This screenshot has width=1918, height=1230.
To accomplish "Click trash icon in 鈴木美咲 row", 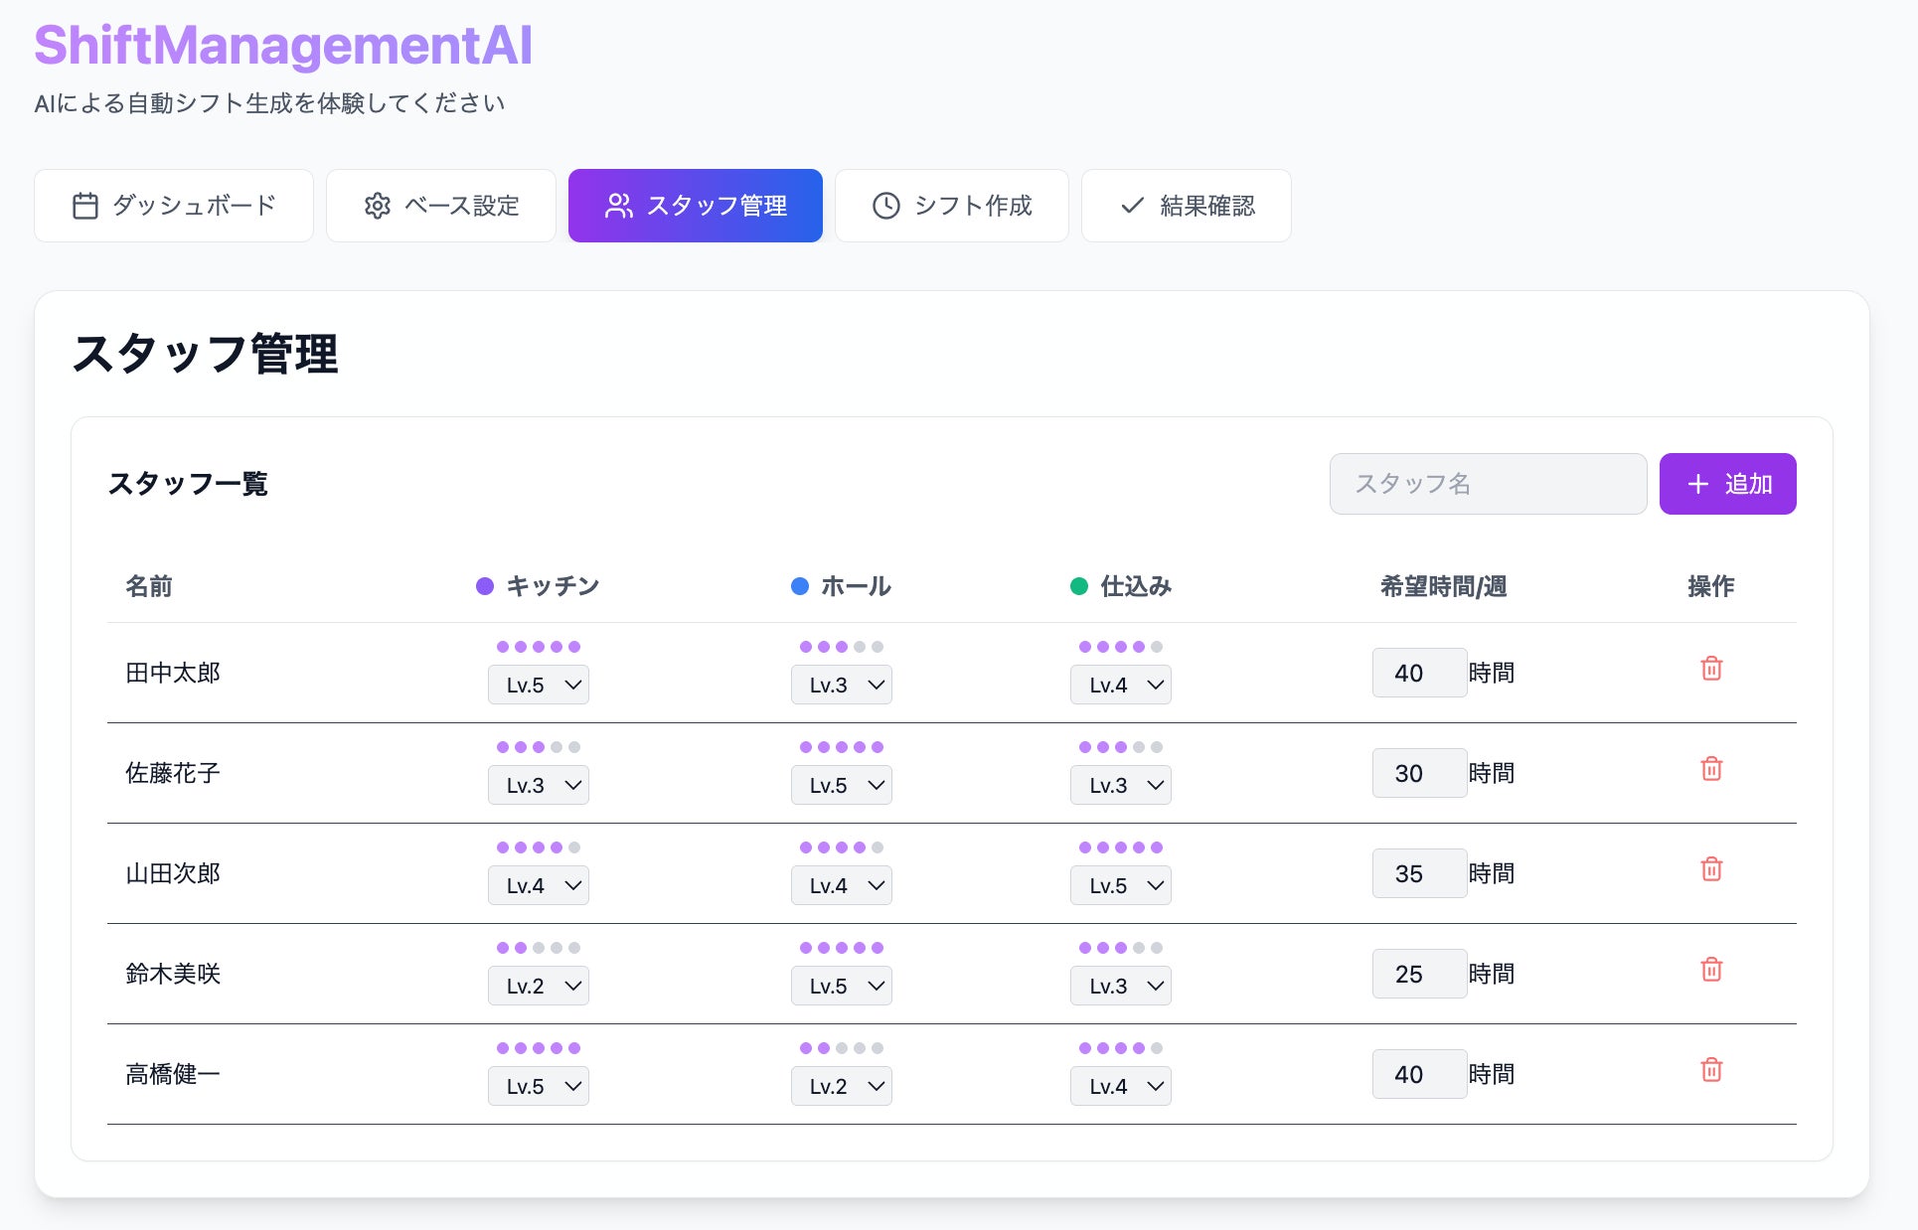I will pos(1710,970).
